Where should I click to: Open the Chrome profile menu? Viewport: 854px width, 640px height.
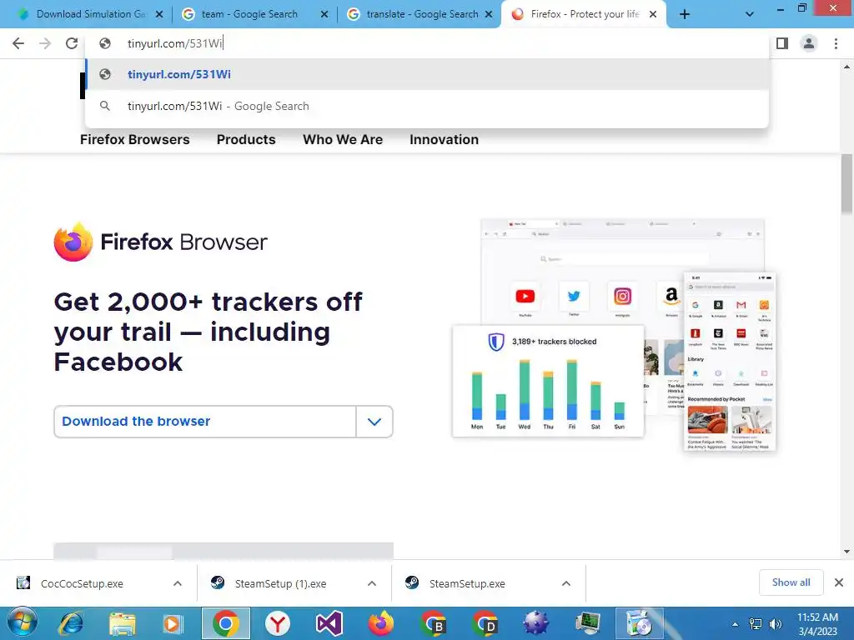pos(809,43)
